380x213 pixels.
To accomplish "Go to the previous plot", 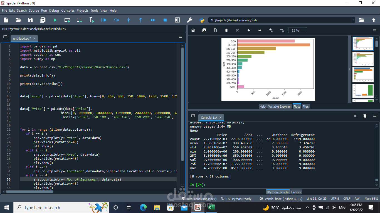I will 249,30.
